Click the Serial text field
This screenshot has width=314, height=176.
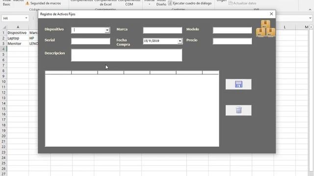(90, 41)
